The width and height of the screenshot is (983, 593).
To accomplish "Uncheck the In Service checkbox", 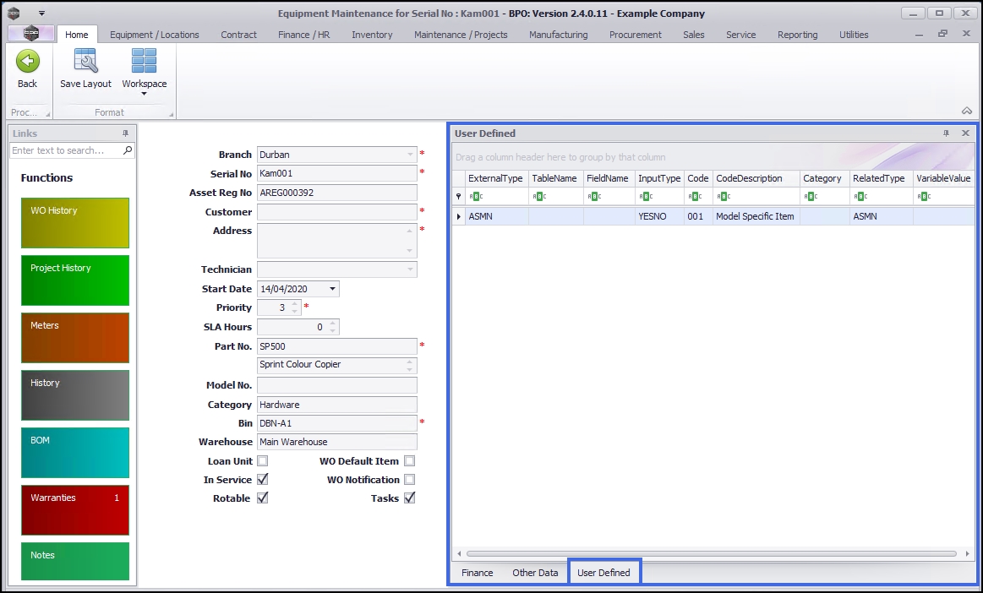I will click(x=263, y=480).
